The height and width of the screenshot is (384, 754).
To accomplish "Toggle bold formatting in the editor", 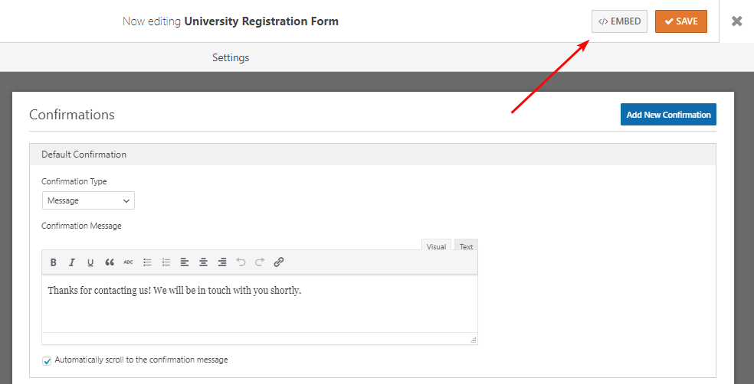I will (54, 262).
